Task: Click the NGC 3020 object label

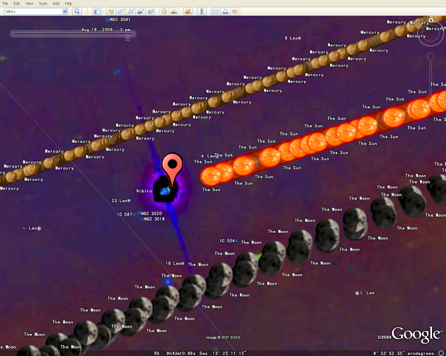Action: [151, 214]
